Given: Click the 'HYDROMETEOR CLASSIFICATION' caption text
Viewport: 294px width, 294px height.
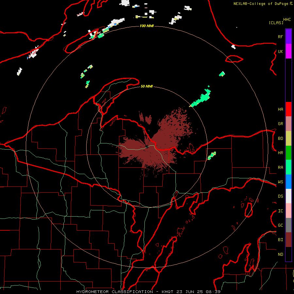Looking at the screenshot, I should pyautogui.click(x=115, y=292).
